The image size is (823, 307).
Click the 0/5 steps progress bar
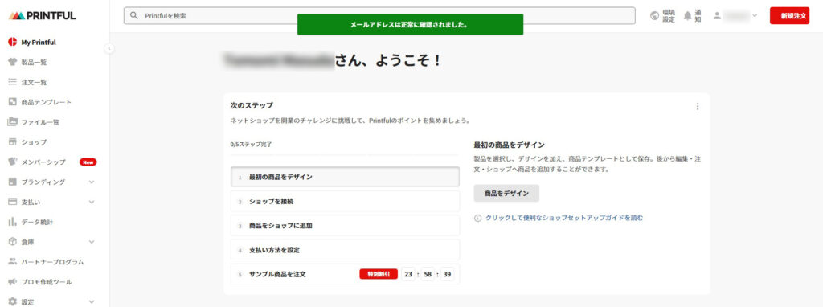point(345,155)
